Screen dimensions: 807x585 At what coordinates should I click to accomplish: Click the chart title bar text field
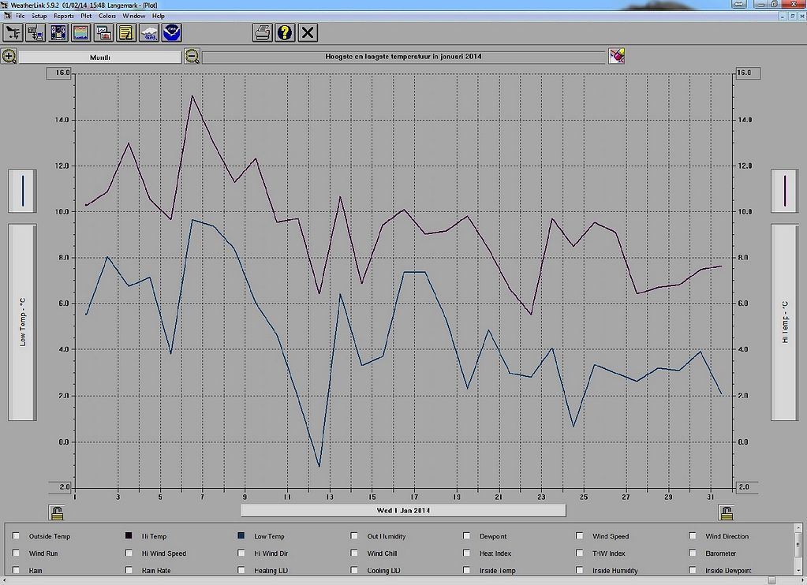tap(403, 57)
